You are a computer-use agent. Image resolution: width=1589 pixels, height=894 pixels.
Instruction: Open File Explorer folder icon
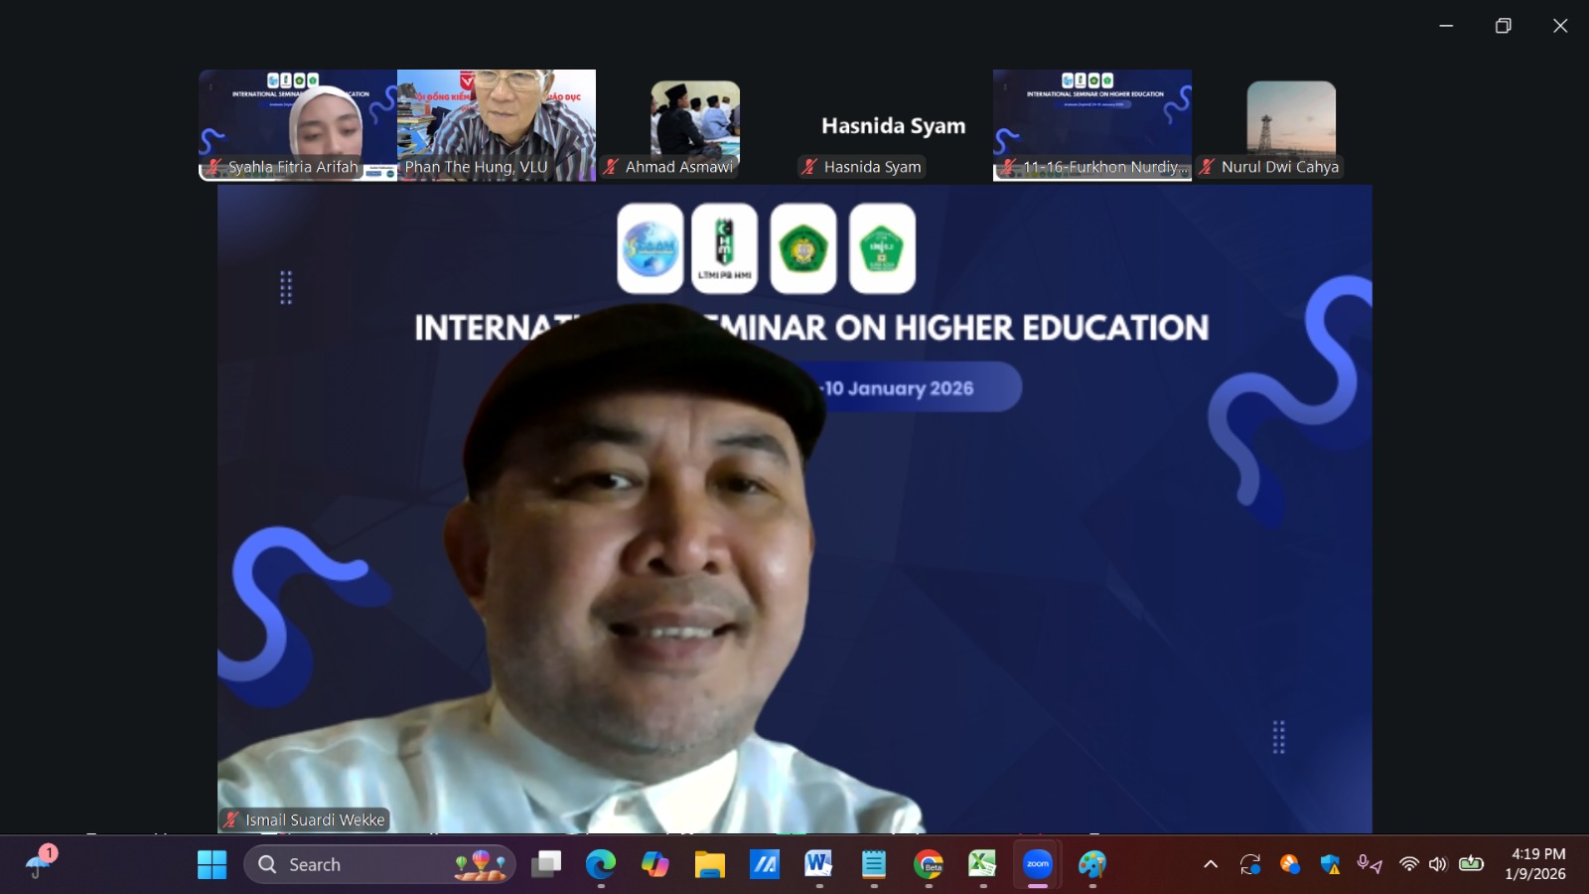[709, 864]
